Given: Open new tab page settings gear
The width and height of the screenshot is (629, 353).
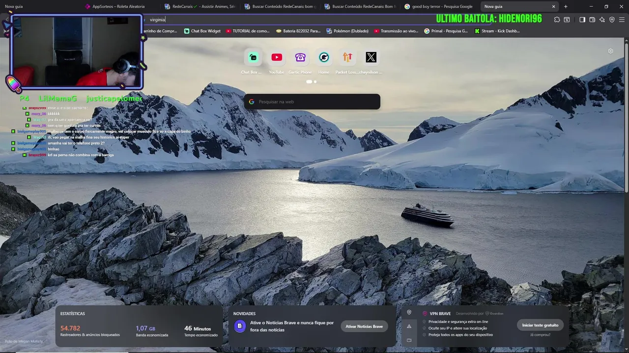Looking at the screenshot, I should click(610, 51).
